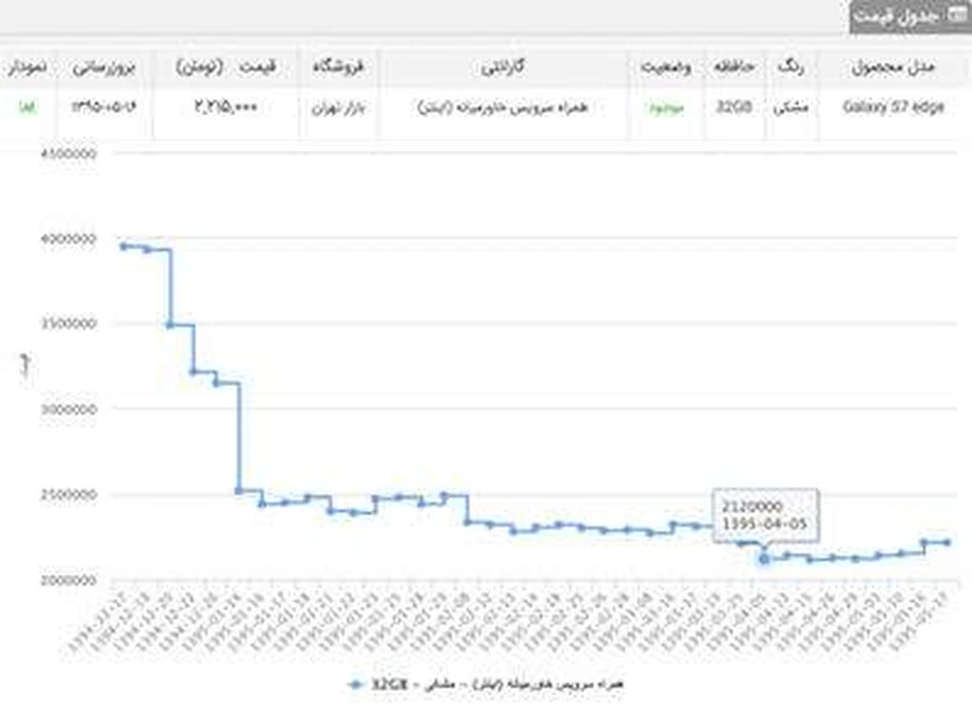The image size is (972, 717).
Task: Select the update date cell under بروزرسانی
Action: 103,107
